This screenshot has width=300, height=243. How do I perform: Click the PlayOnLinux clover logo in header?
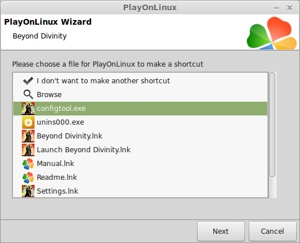[272, 33]
